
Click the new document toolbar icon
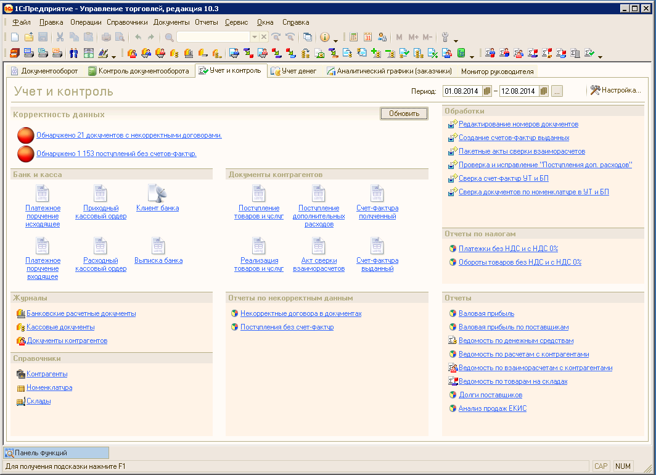click(x=15, y=37)
